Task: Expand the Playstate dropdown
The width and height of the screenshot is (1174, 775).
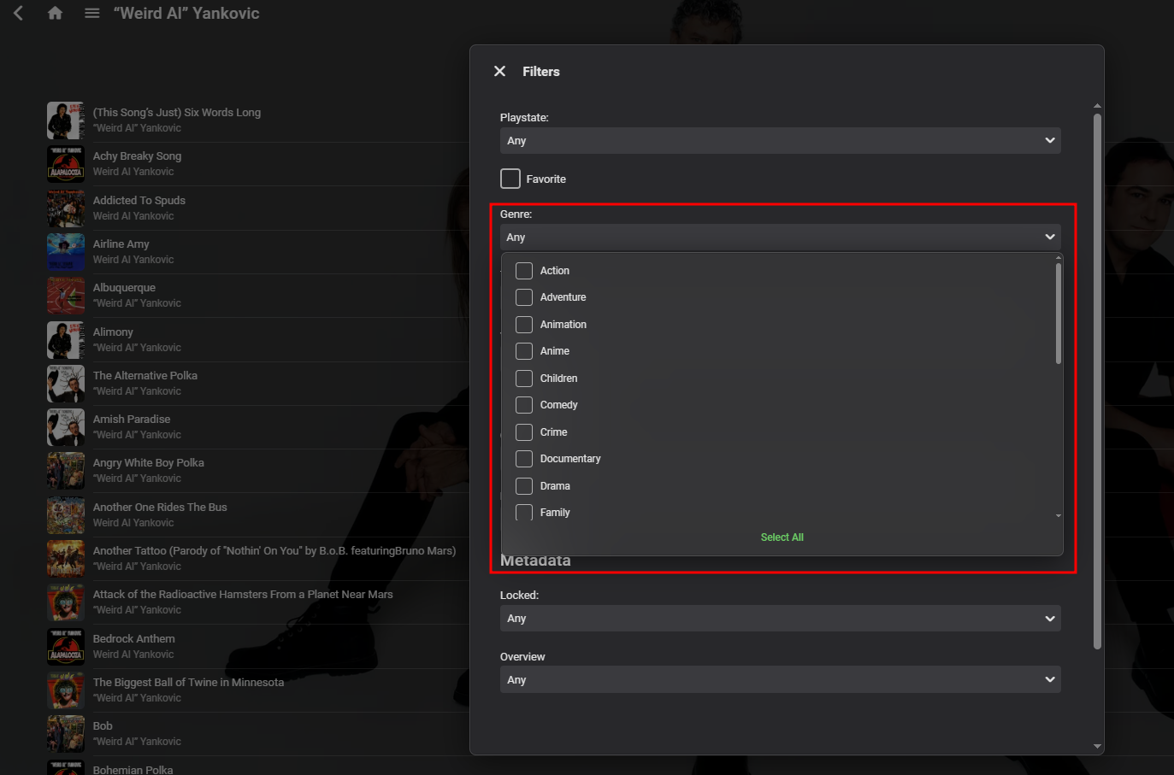Action: pyautogui.click(x=780, y=141)
